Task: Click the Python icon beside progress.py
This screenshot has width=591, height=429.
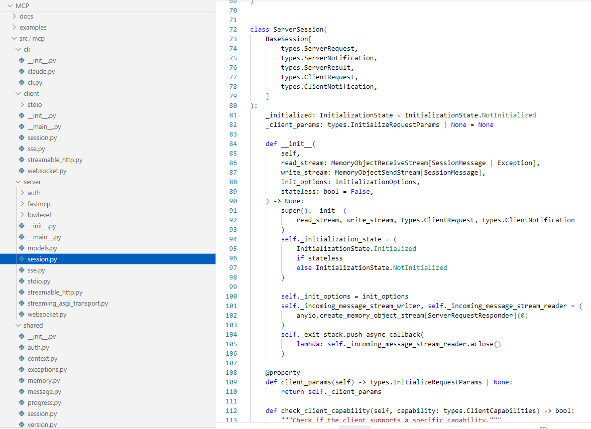Action: coord(22,403)
